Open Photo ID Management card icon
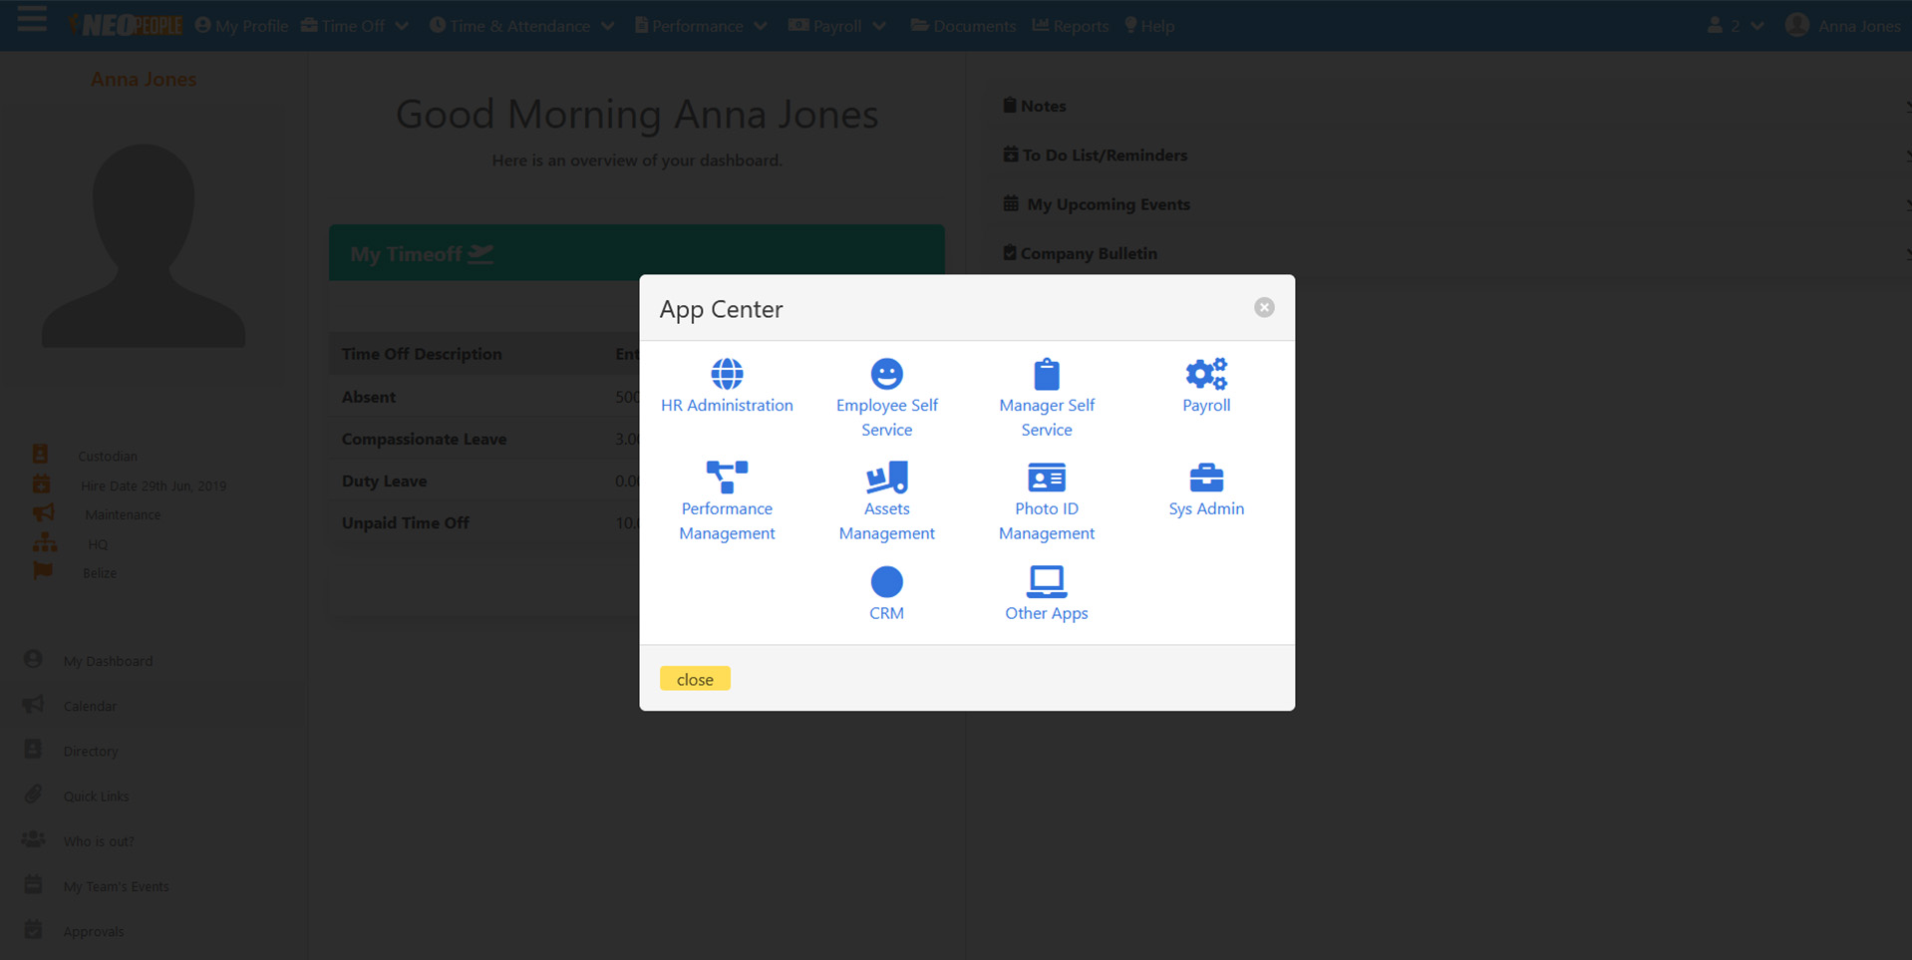This screenshot has width=1912, height=960. click(1046, 478)
